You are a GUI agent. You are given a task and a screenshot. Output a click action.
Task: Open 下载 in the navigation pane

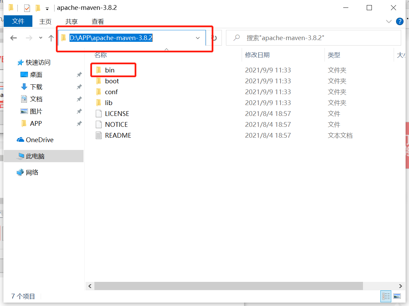36,87
